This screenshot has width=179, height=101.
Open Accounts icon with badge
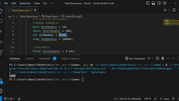[1, 81]
